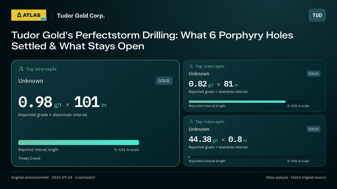Click the 101 m interval value
This screenshot has width=337, height=189.
point(90,102)
